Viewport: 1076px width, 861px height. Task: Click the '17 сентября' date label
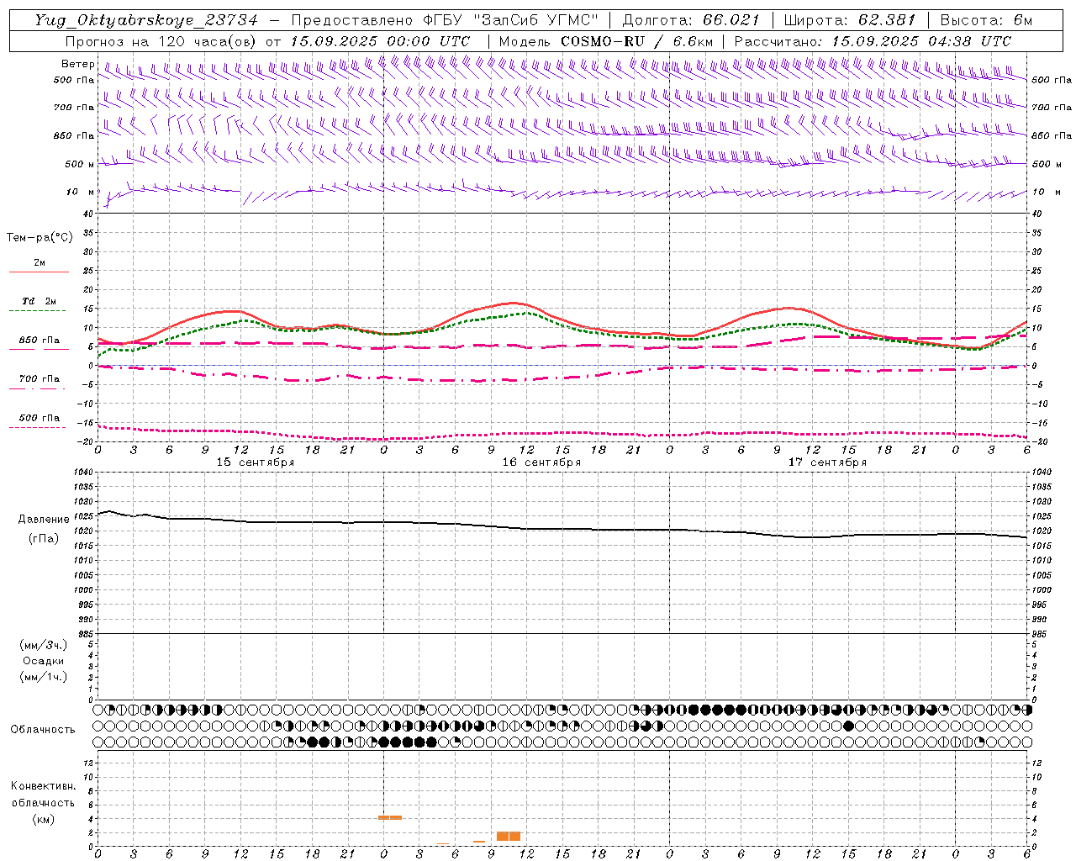(827, 462)
